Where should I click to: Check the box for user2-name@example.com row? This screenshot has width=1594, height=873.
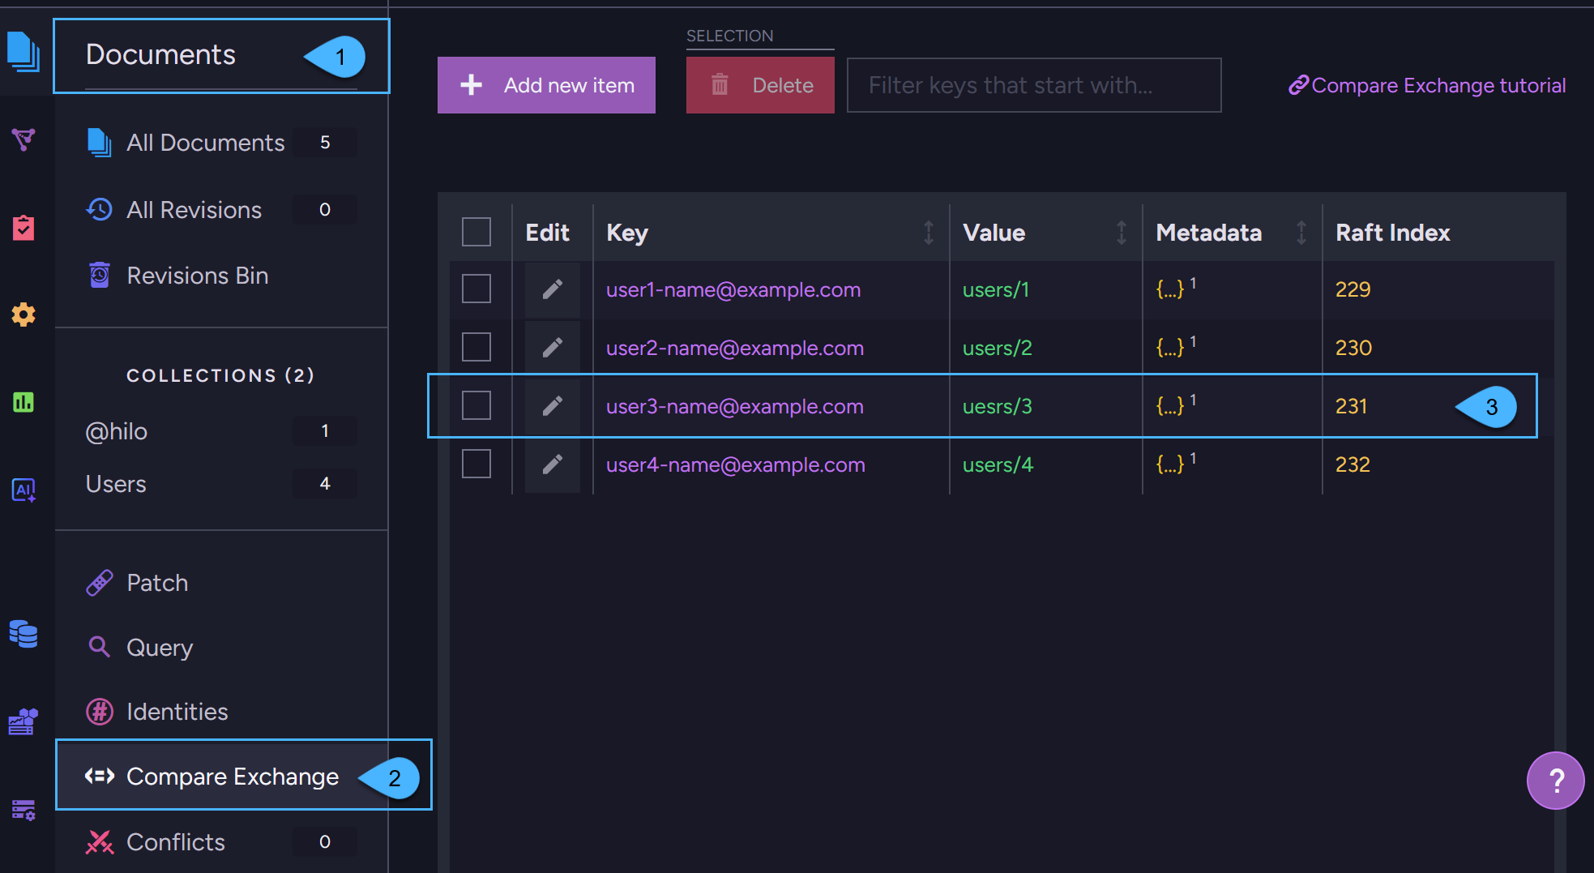476,347
